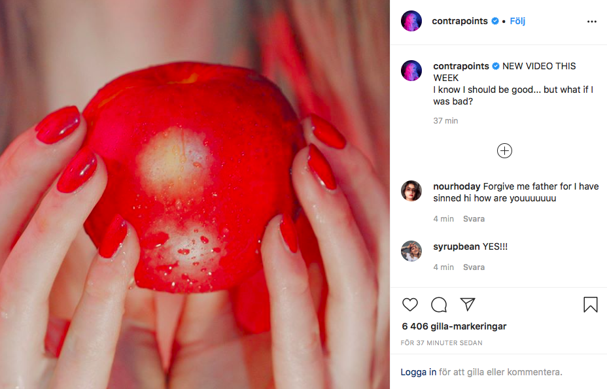Screen dimensions: 607x389
Task: Click contrapoints avatar beside the caption
Action: pos(411,71)
